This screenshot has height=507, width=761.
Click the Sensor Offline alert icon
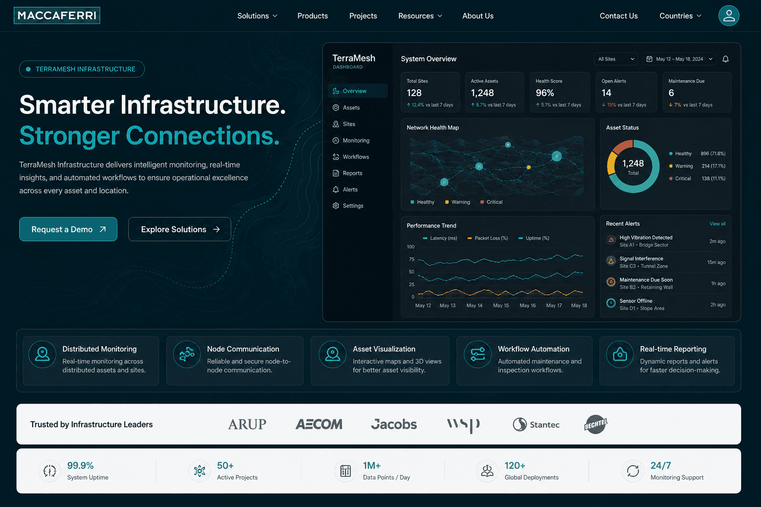click(611, 303)
